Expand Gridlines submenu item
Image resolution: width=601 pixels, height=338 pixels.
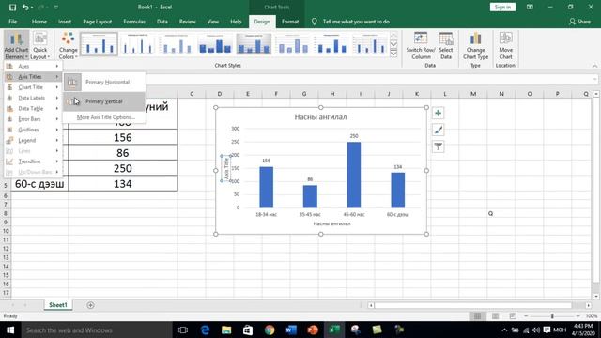[x=33, y=130]
